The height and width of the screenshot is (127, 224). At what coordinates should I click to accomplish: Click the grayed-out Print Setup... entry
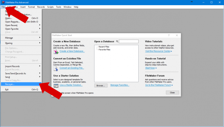21,57
